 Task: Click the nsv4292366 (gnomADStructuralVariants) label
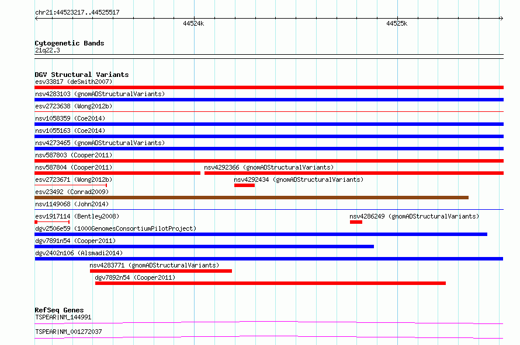tap(269, 167)
